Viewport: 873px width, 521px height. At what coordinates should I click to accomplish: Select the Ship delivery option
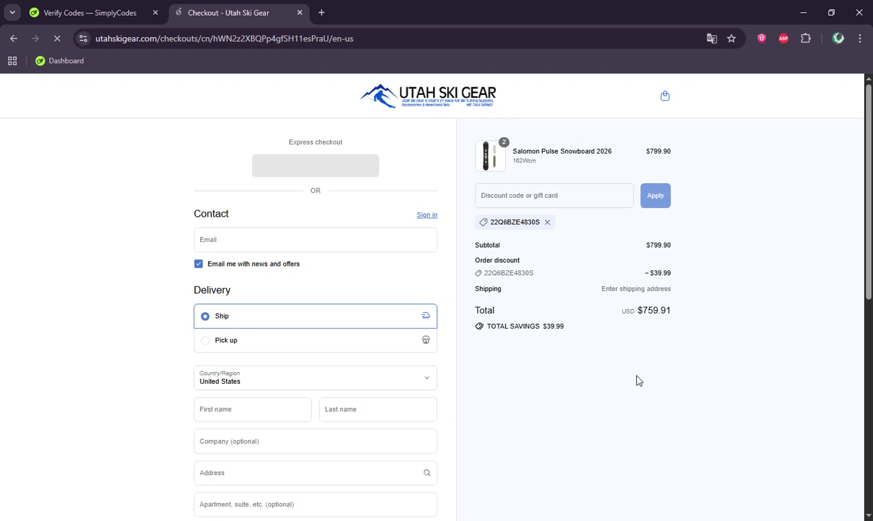(205, 316)
